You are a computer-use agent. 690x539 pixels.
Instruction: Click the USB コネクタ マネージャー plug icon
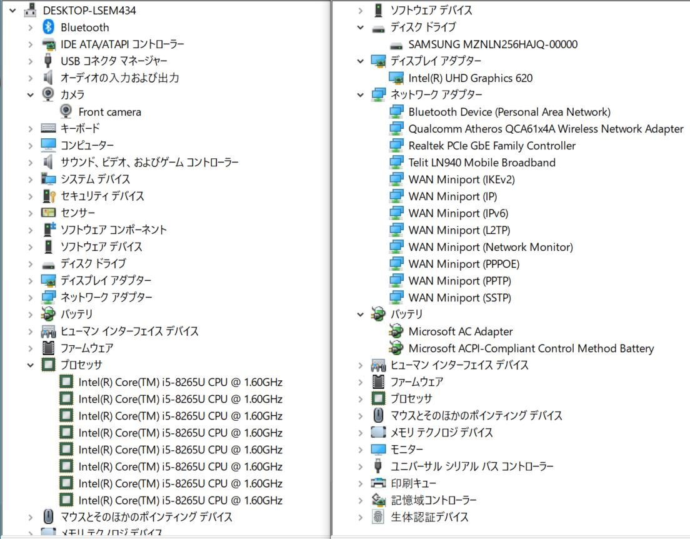(x=48, y=61)
